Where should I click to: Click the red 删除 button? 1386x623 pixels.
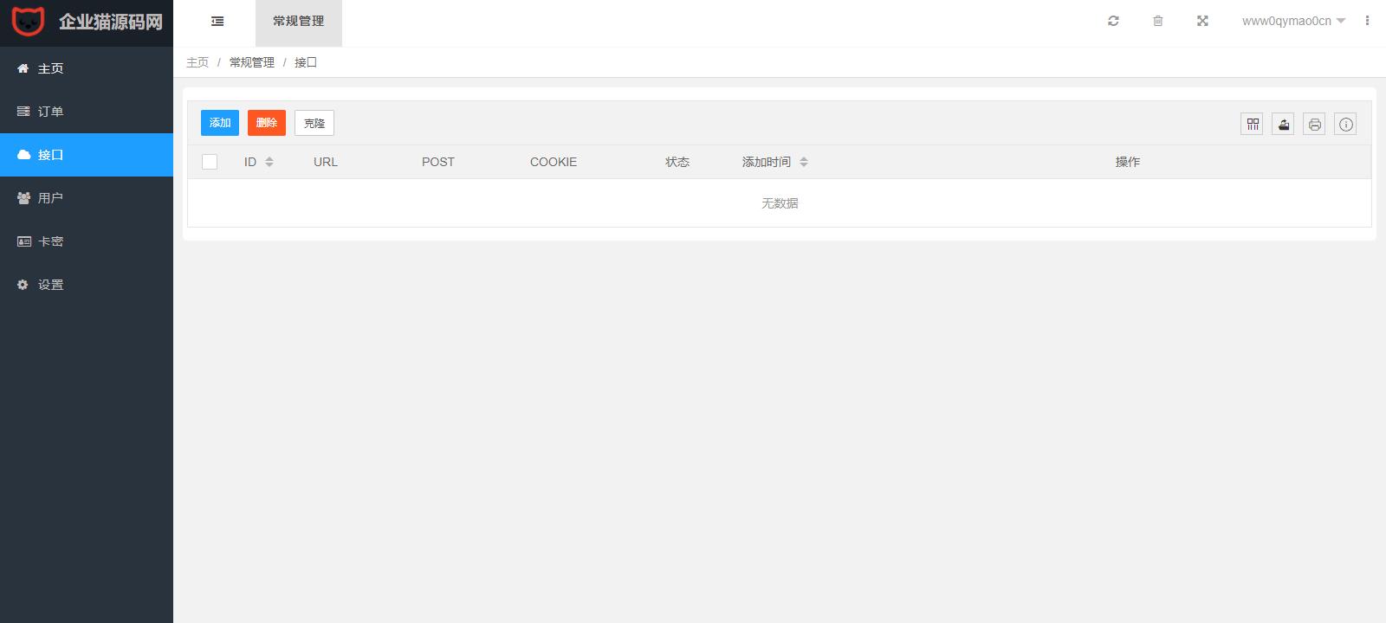coord(267,123)
